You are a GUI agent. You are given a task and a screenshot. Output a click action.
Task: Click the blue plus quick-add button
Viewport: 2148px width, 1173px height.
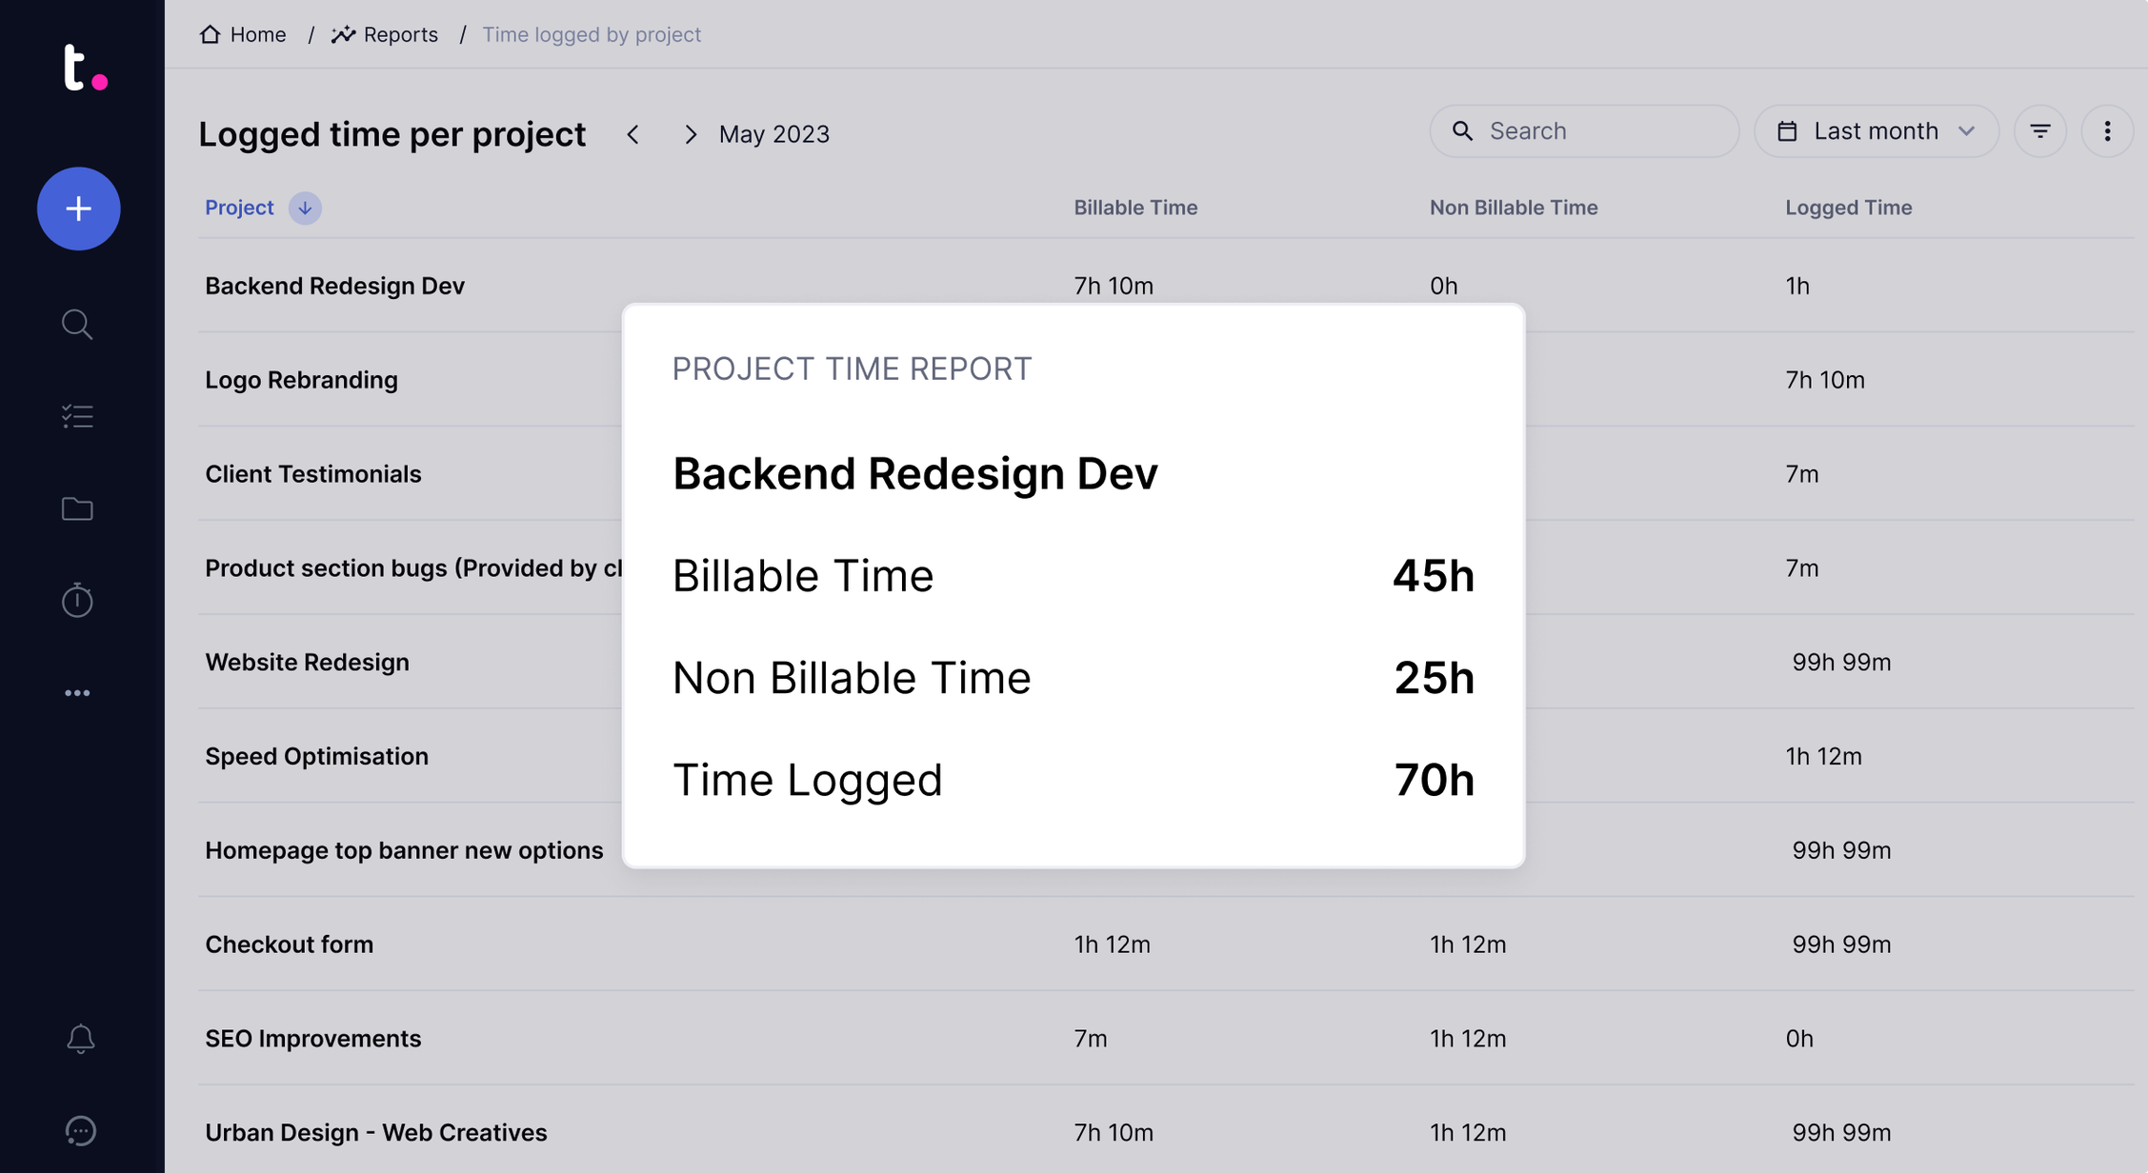click(x=78, y=209)
